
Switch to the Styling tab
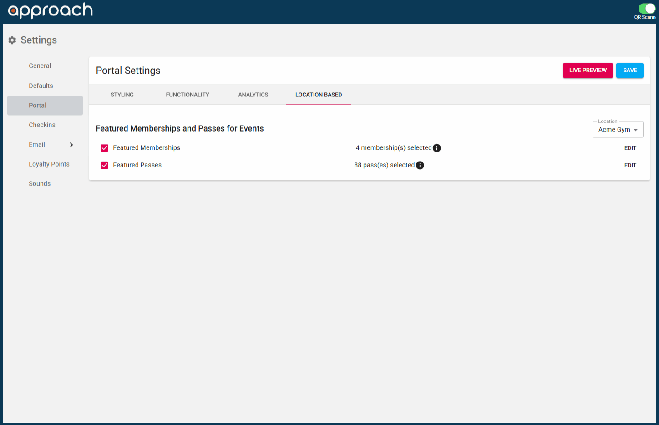122,95
